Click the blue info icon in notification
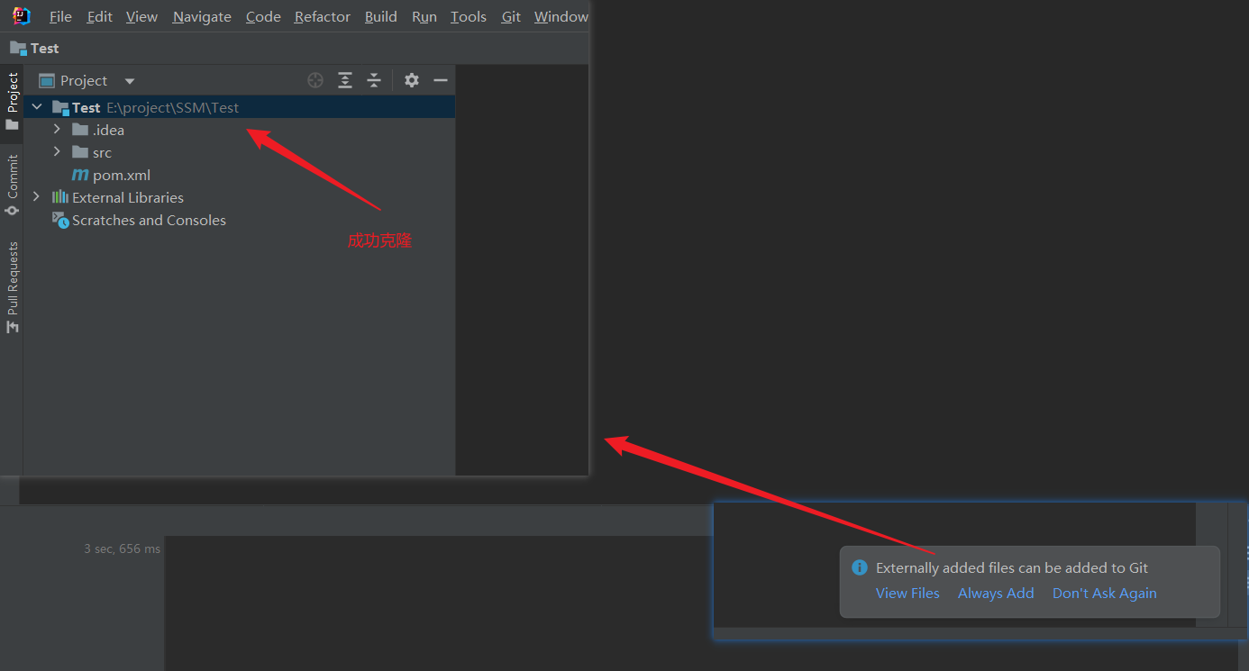The height and width of the screenshot is (671, 1249). tap(860, 567)
